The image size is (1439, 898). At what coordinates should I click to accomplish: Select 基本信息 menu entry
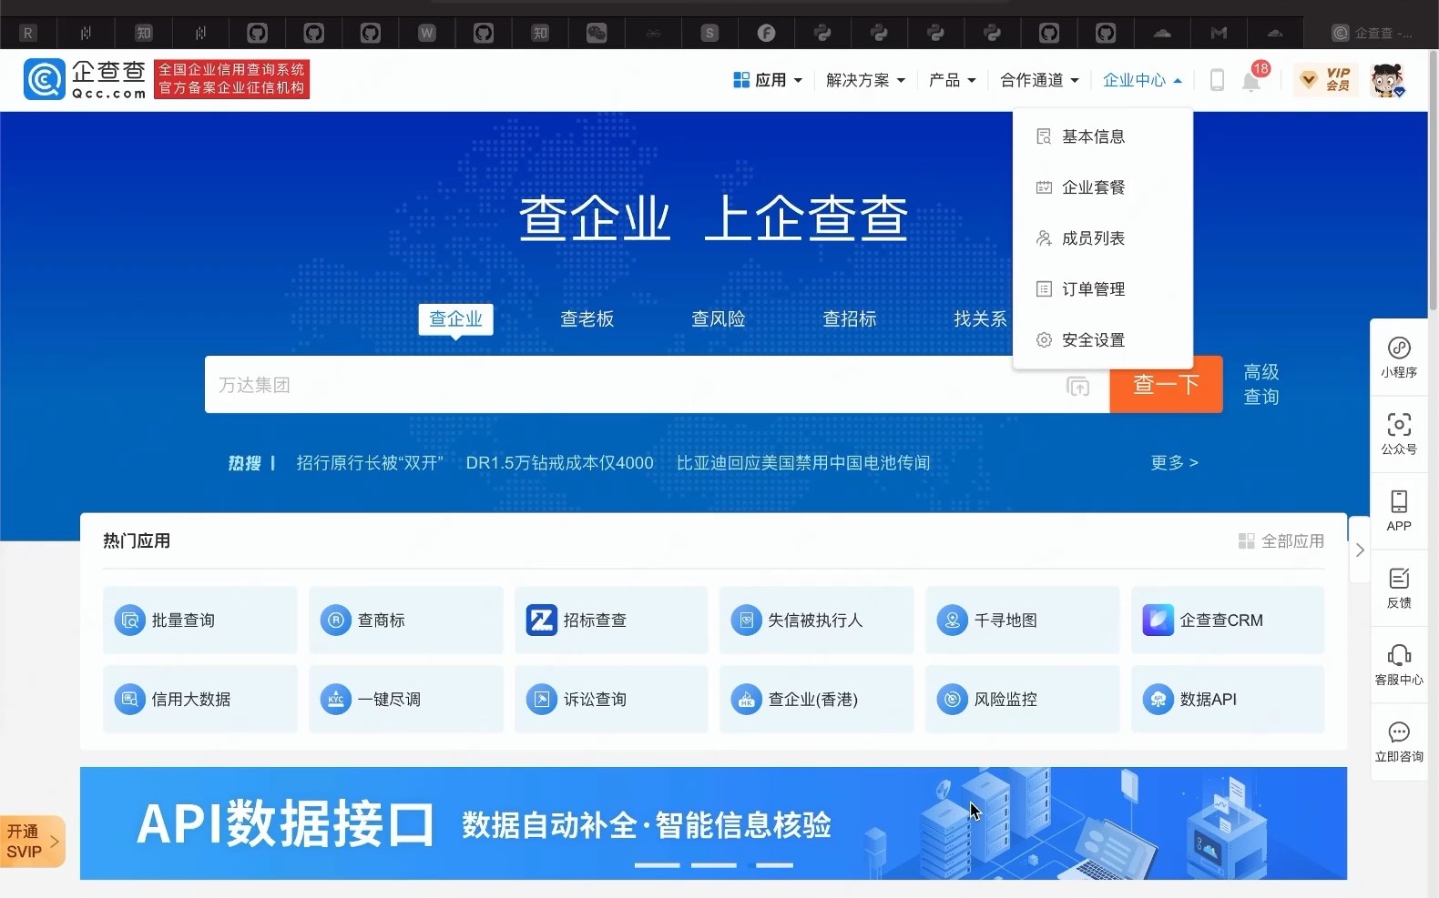pyautogui.click(x=1103, y=136)
